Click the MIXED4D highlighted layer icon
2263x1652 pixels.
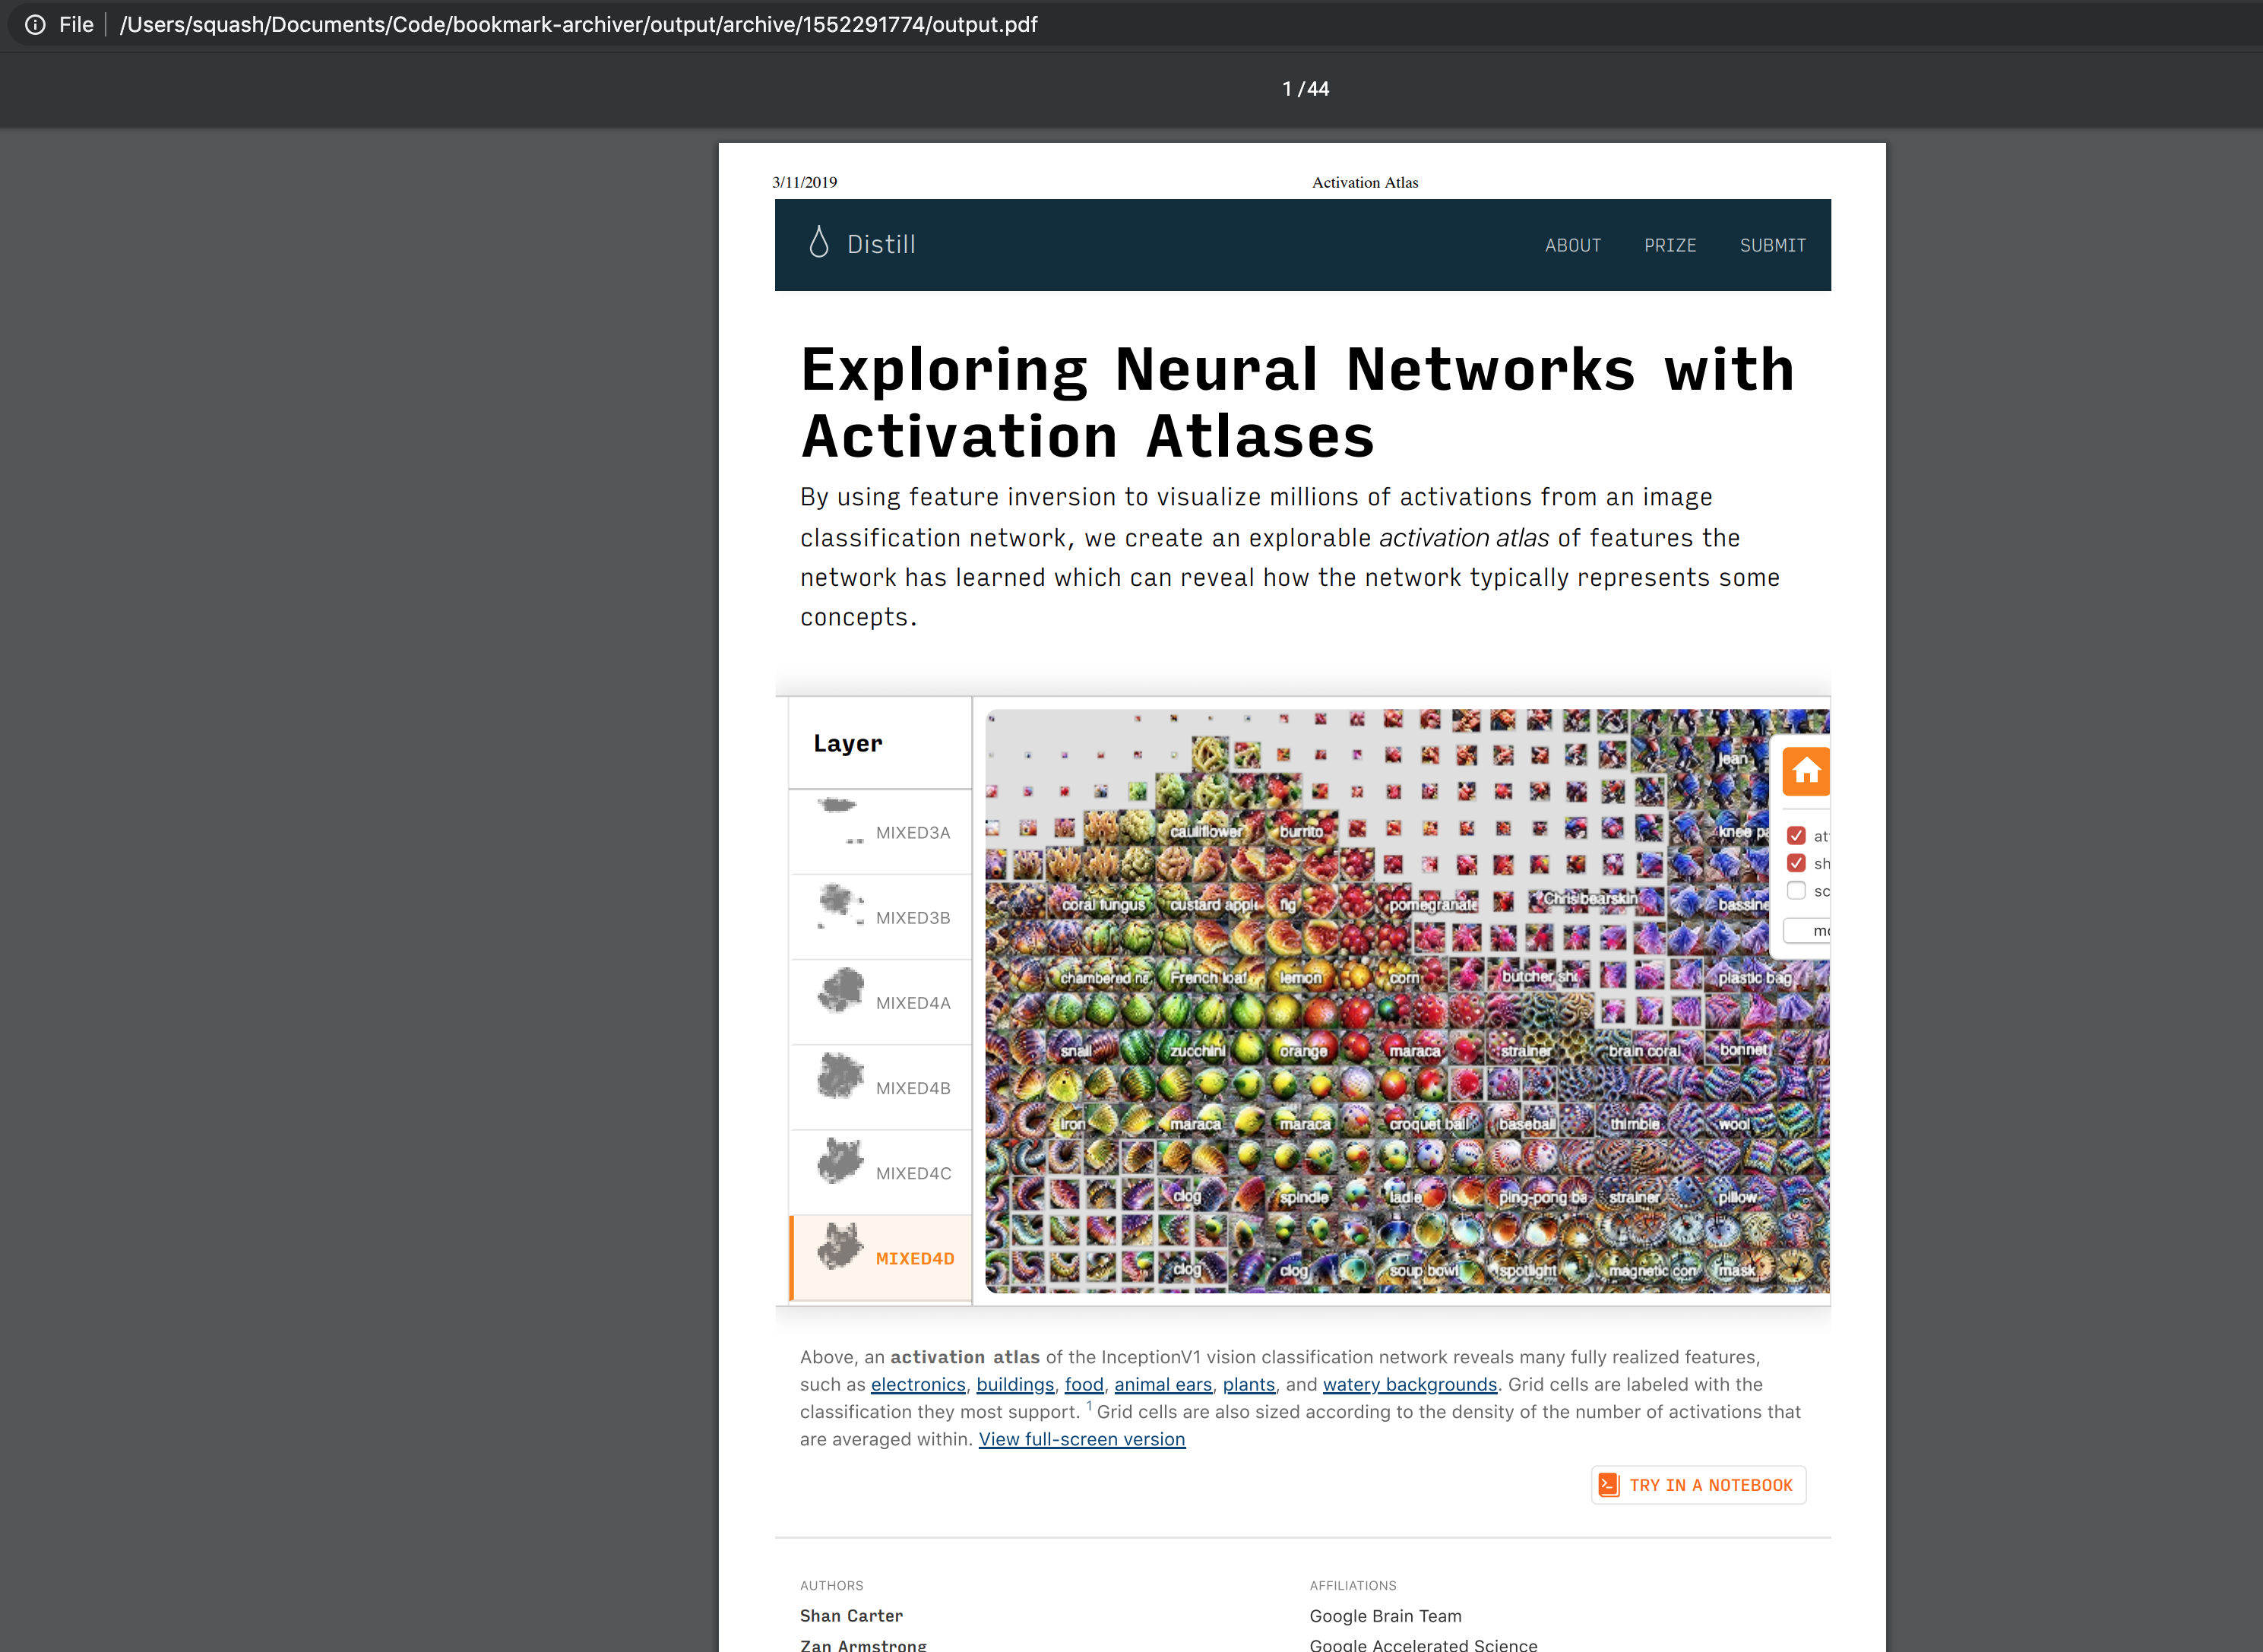click(x=840, y=1247)
